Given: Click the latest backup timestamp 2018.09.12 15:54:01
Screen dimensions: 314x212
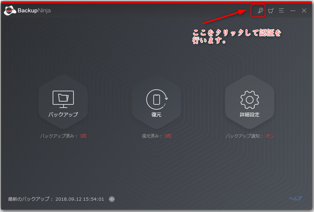Looking at the screenshot, I should click(80, 199).
